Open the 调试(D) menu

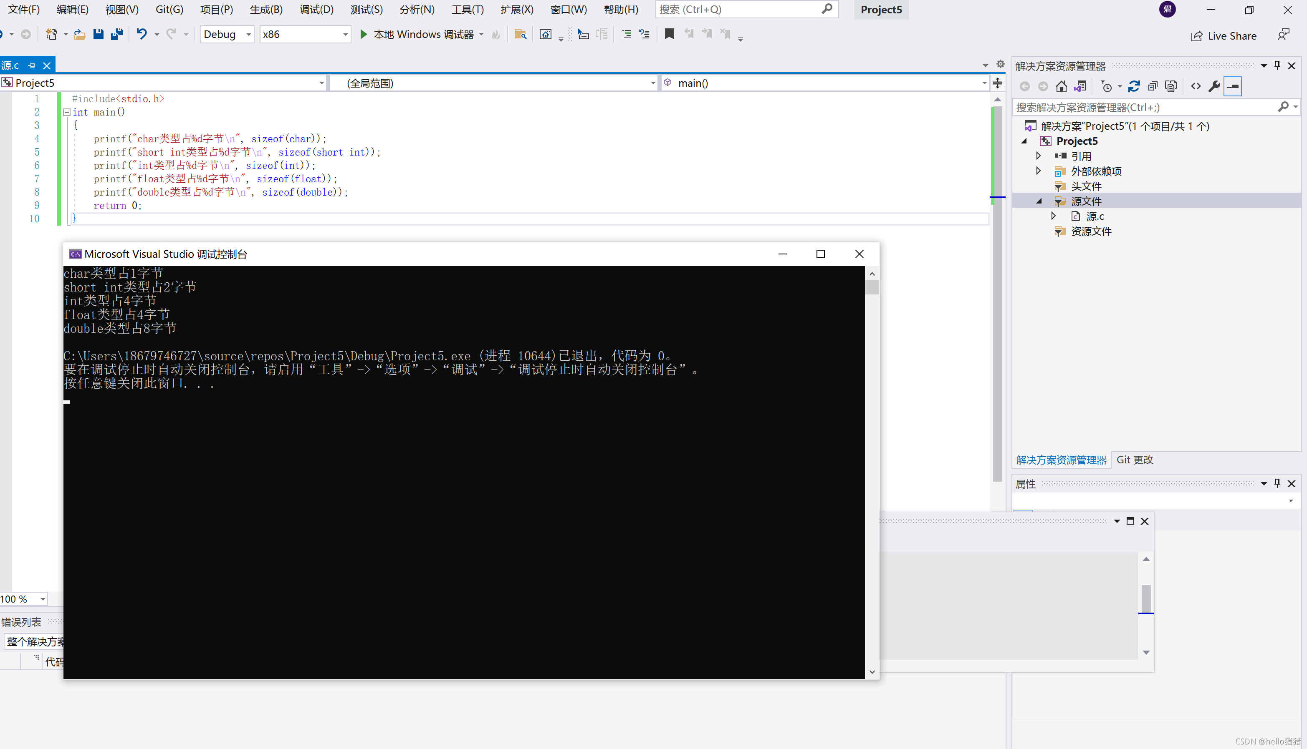click(x=316, y=9)
